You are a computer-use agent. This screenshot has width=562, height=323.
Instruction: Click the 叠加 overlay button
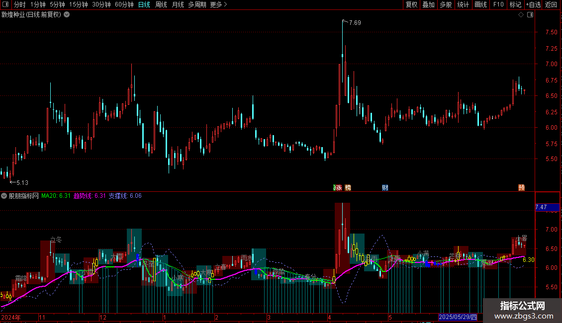[429, 4]
